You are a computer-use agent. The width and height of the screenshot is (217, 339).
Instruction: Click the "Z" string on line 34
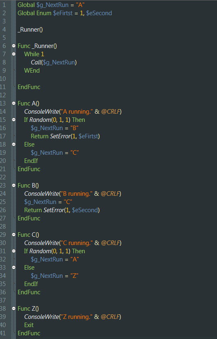74,276
